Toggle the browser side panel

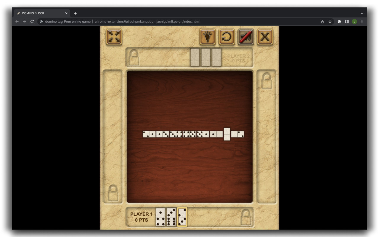[347, 22]
